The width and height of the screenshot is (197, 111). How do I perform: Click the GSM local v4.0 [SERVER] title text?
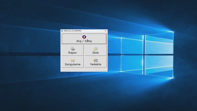pyautogui.click(x=72, y=31)
